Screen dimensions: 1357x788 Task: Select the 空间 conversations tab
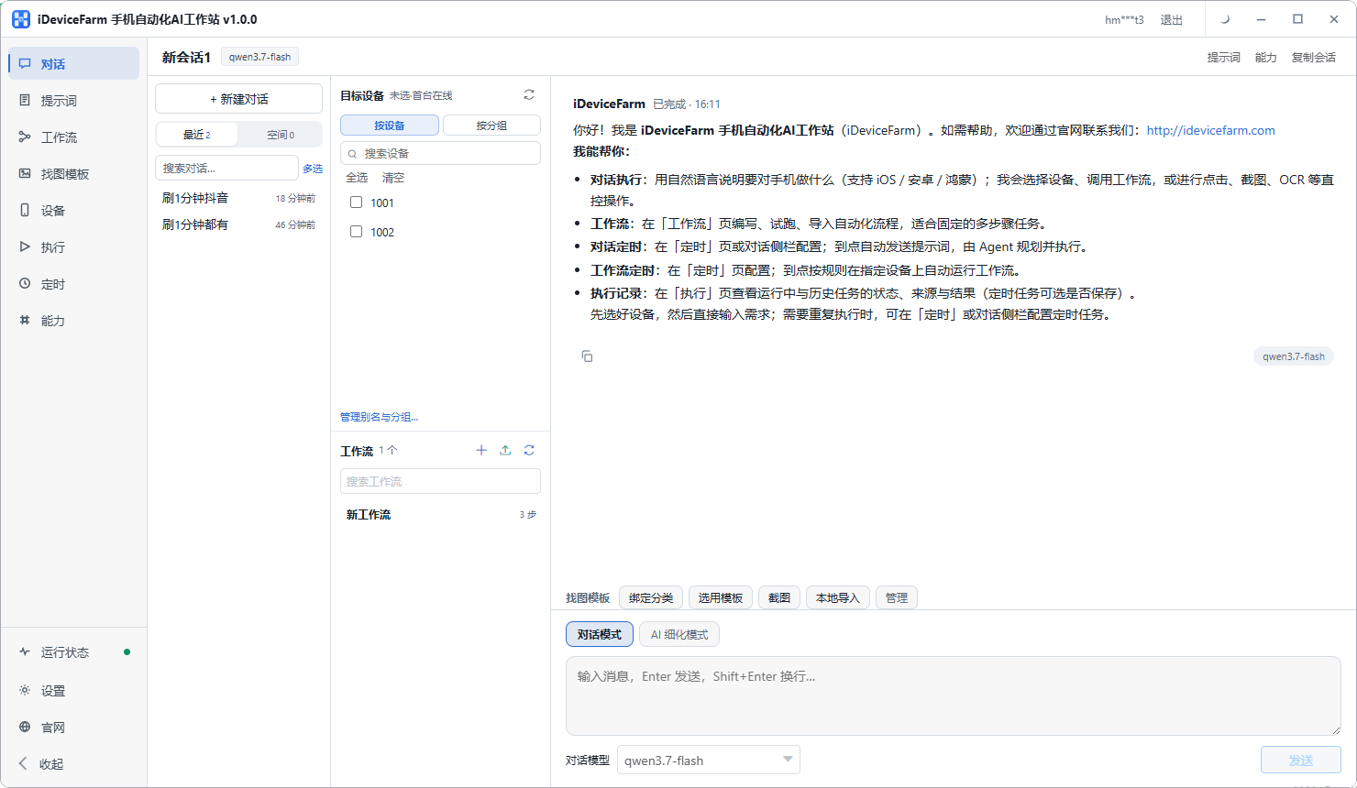[x=281, y=135]
